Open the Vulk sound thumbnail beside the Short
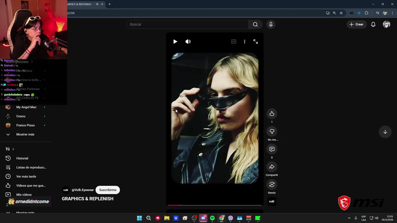Screen dimensions: 397x223 pyautogui.click(x=272, y=201)
